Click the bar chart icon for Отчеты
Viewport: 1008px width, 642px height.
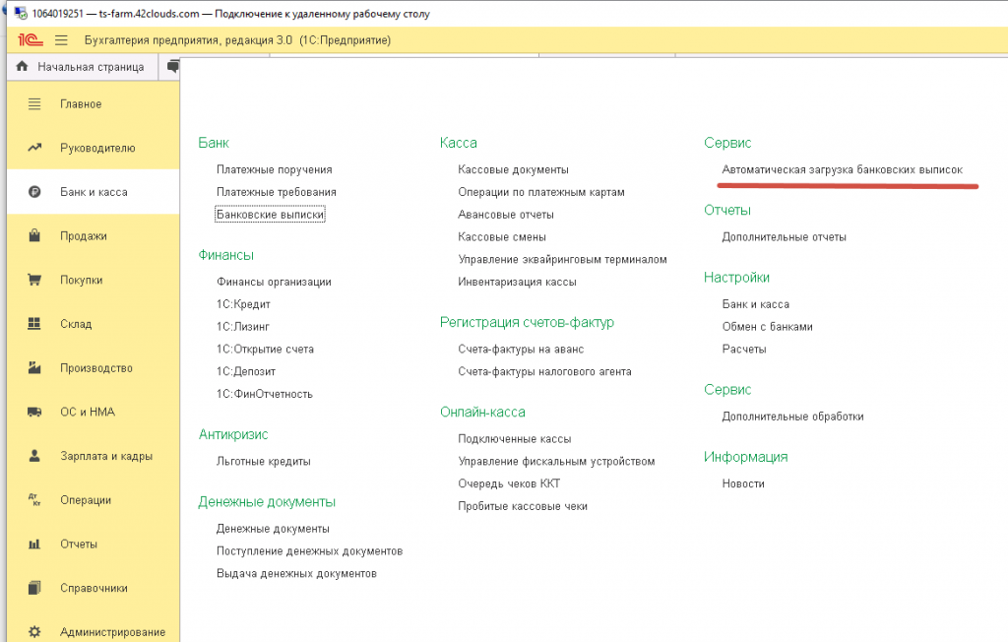(34, 545)
